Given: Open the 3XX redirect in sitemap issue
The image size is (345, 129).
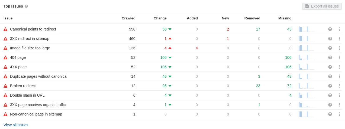Looking at the screenshot, I should [30, 39].
